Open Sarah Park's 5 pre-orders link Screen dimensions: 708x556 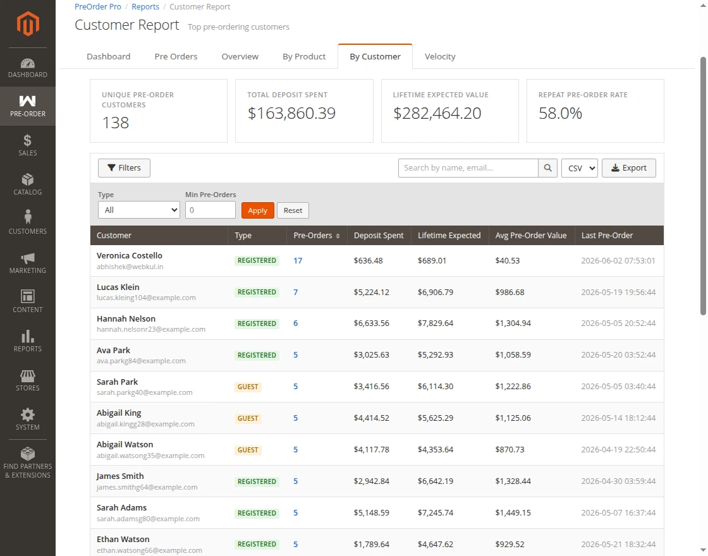(295, 386)
